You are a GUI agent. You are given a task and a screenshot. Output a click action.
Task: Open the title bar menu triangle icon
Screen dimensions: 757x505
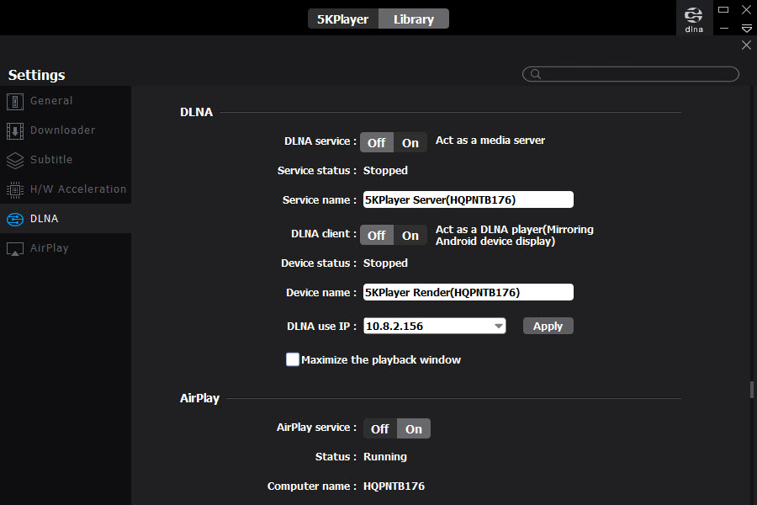pos(746,29)
